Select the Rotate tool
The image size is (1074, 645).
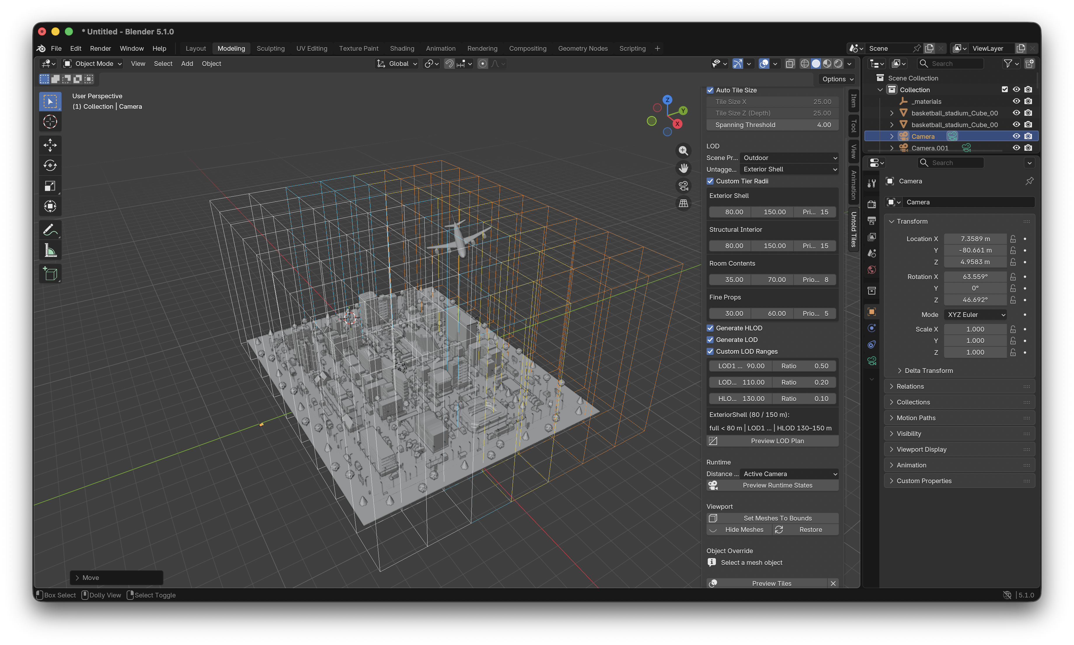[50, 165]
